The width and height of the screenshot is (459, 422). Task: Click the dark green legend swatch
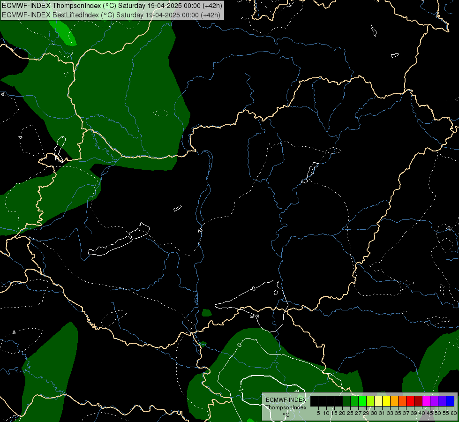346,401
